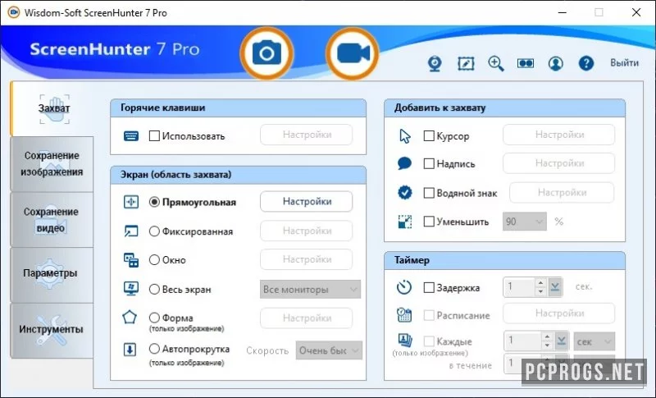Viewport: 656px width, 398px height.
Task: Switch to the Захват tab
Action: click(53, 109)
